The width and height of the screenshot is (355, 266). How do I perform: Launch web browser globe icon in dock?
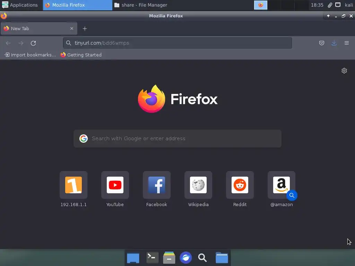[x=186, y=258]
